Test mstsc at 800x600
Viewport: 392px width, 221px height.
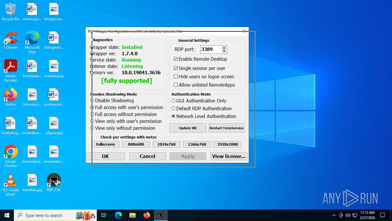136,144
